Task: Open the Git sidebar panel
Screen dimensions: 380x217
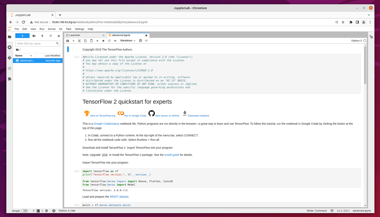Action: [x=10, y=58]
